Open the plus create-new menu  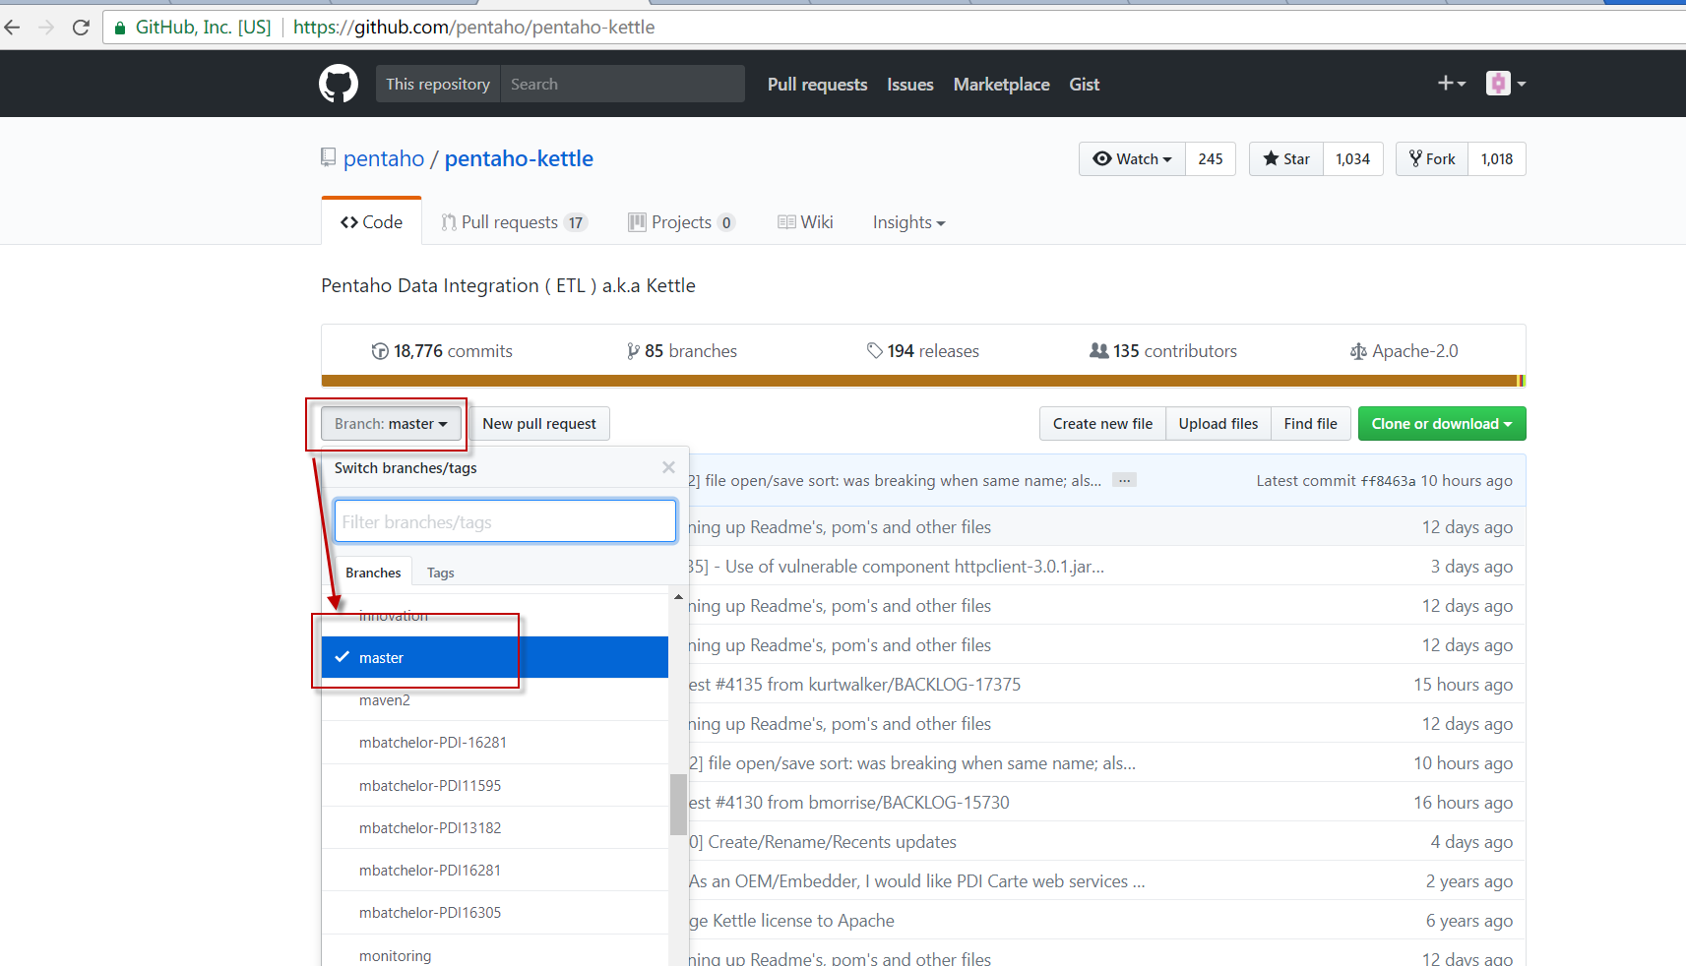click(x=1452, y=84)
